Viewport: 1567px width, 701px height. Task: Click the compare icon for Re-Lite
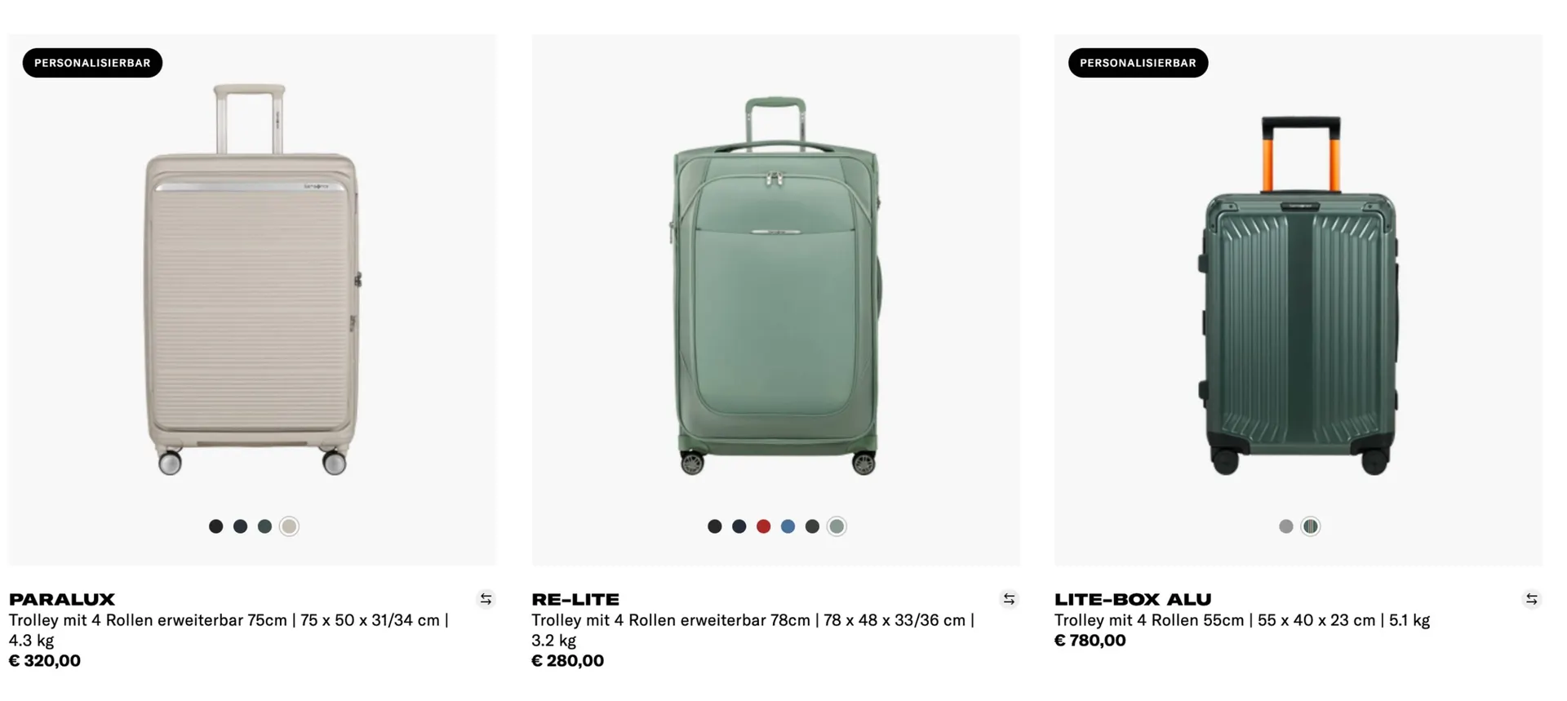(x=1009, y=600)
